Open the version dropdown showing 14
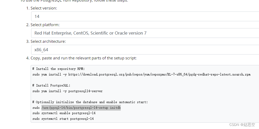 pyautogui.click(x=145, y=16)
